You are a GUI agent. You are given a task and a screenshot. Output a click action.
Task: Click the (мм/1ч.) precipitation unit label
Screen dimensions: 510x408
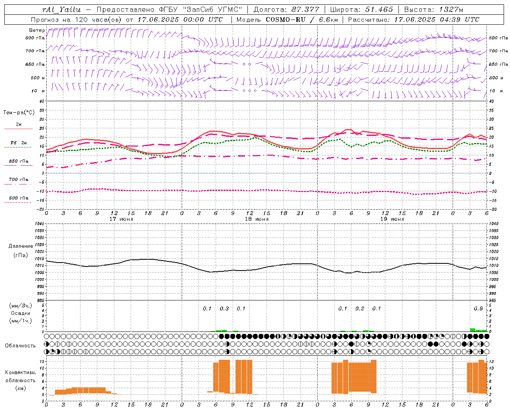click(21, 321)
